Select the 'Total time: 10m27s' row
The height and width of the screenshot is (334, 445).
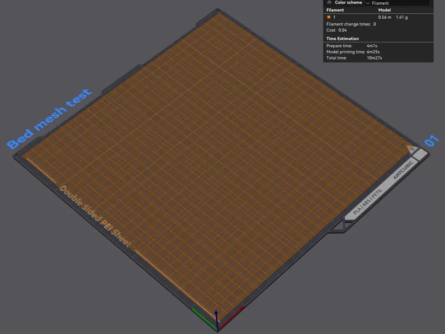click(354, 58)
